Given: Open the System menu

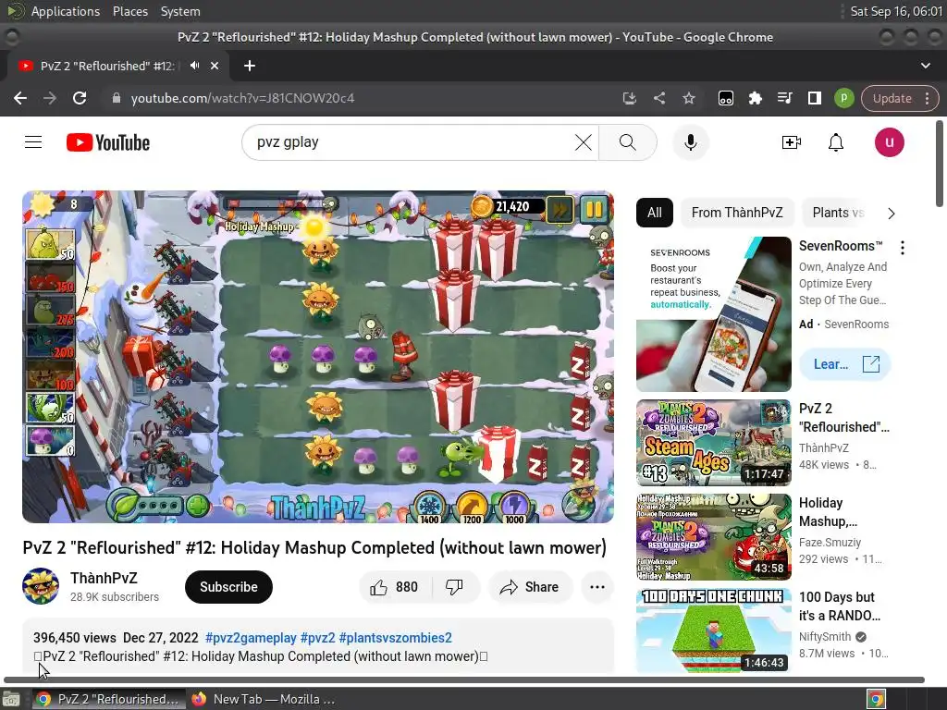Looking at the screenshot, I should click(180, 11).
